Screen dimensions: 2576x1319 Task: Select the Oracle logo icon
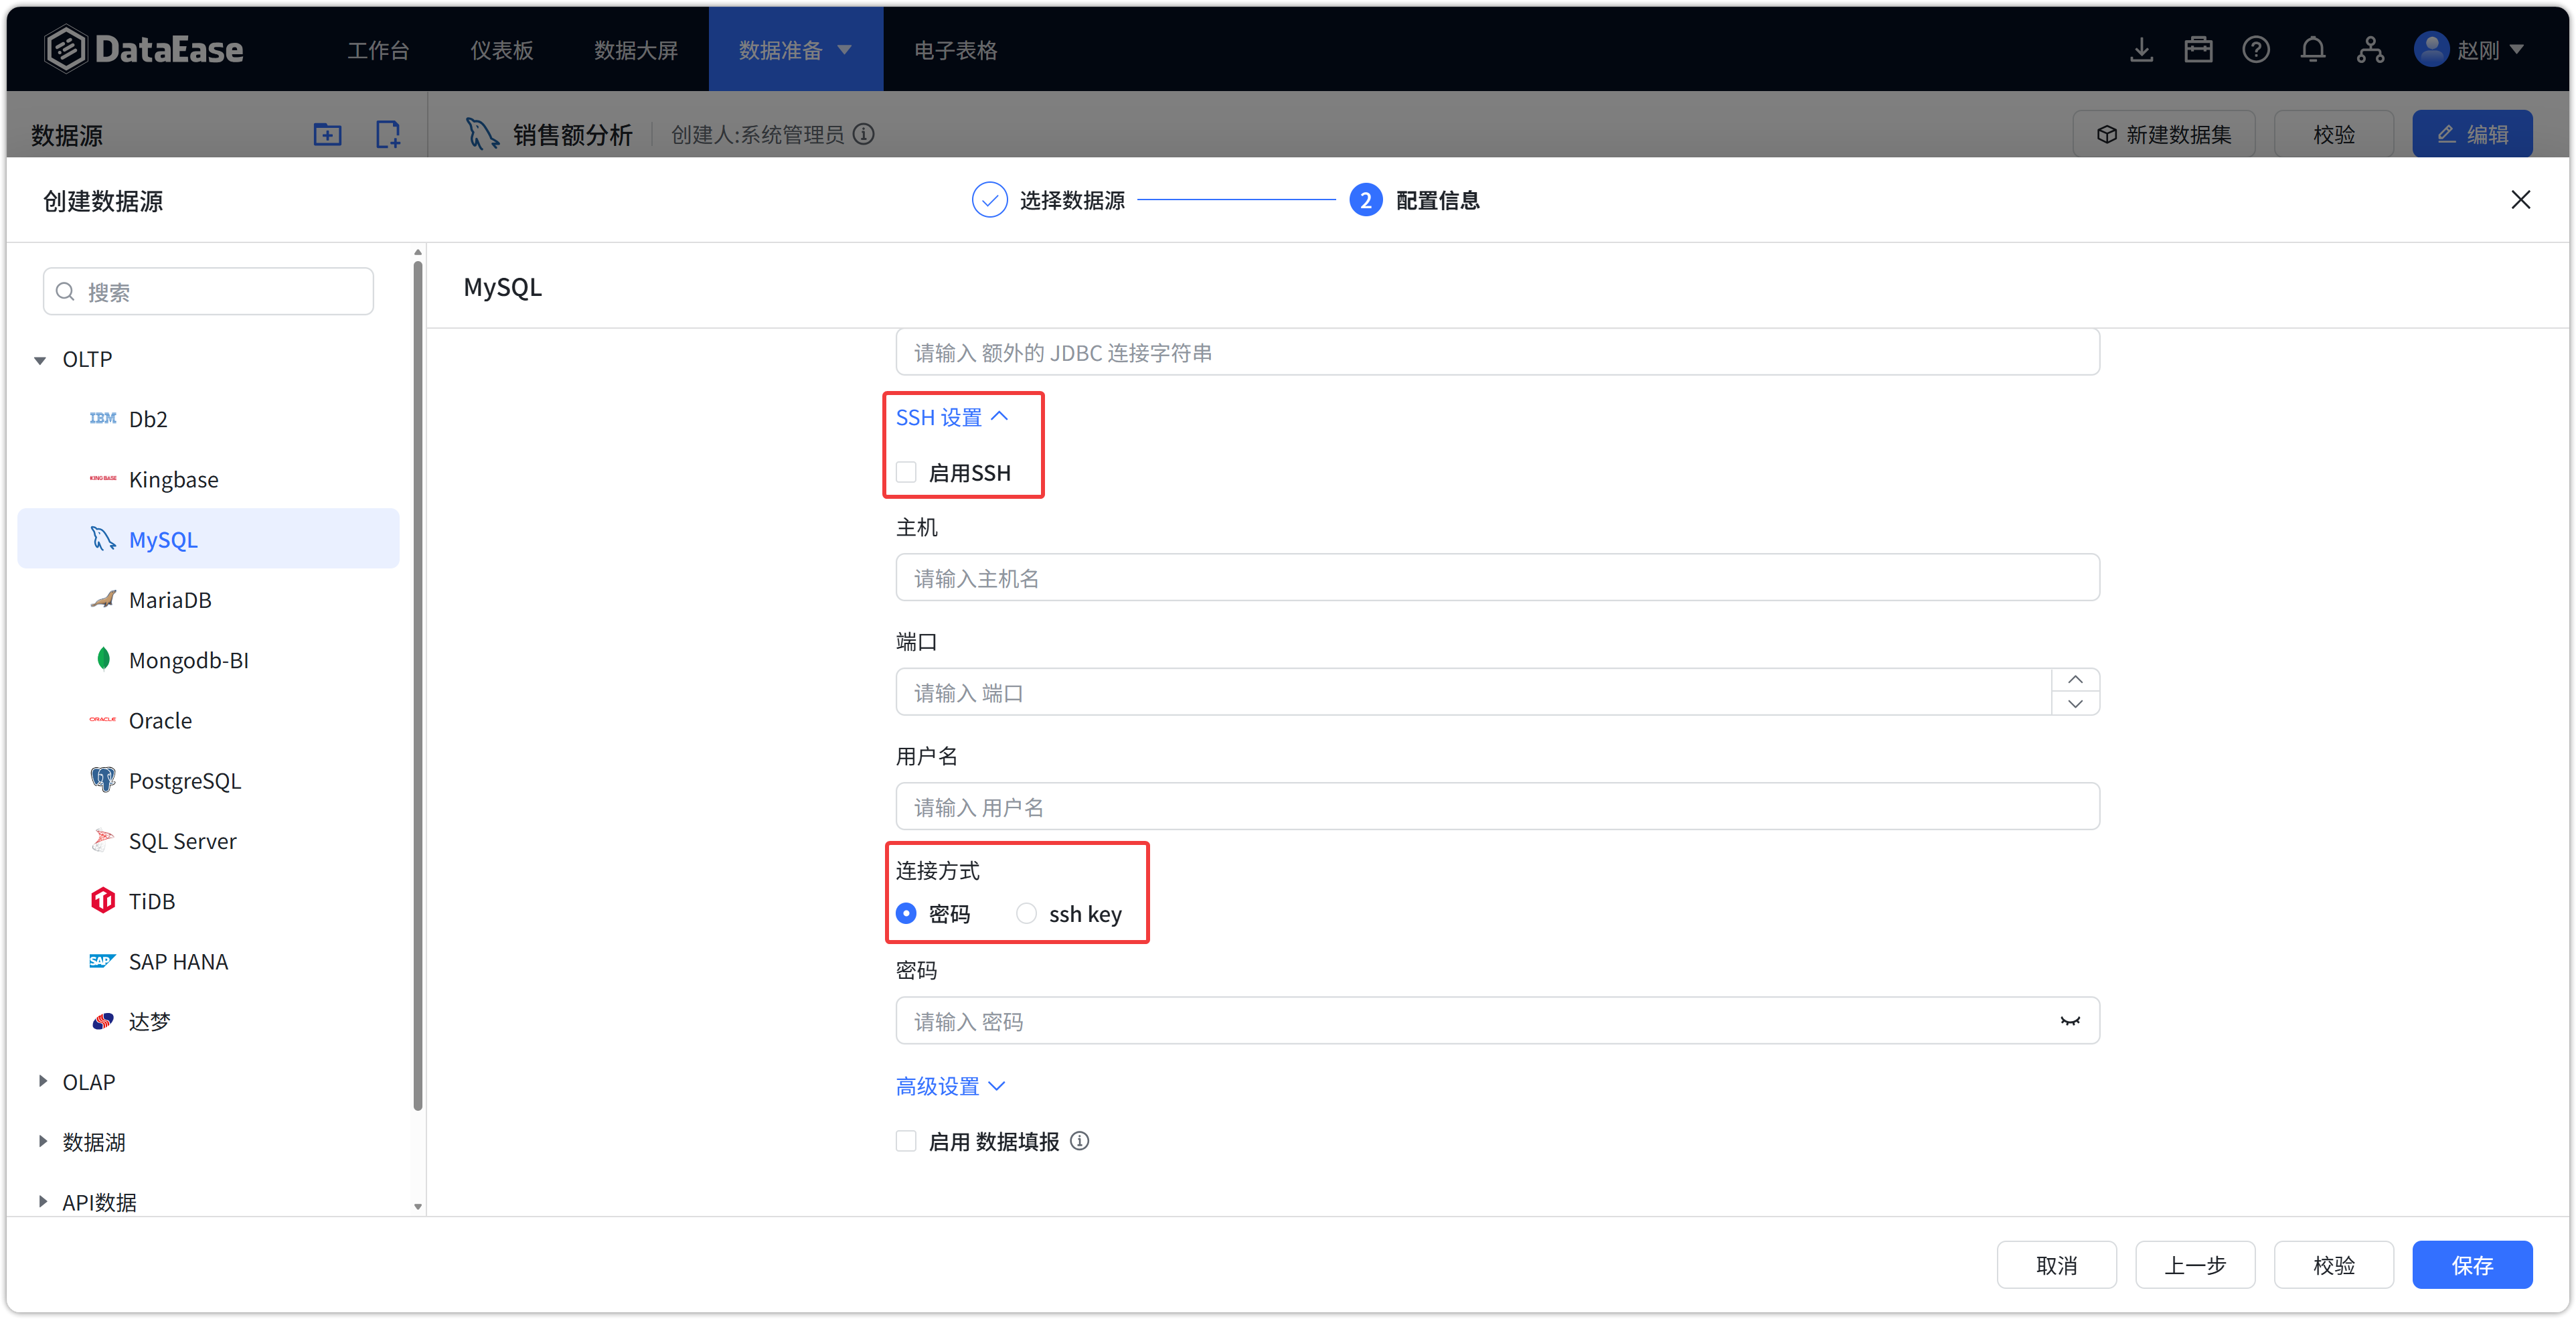[103, 719]
